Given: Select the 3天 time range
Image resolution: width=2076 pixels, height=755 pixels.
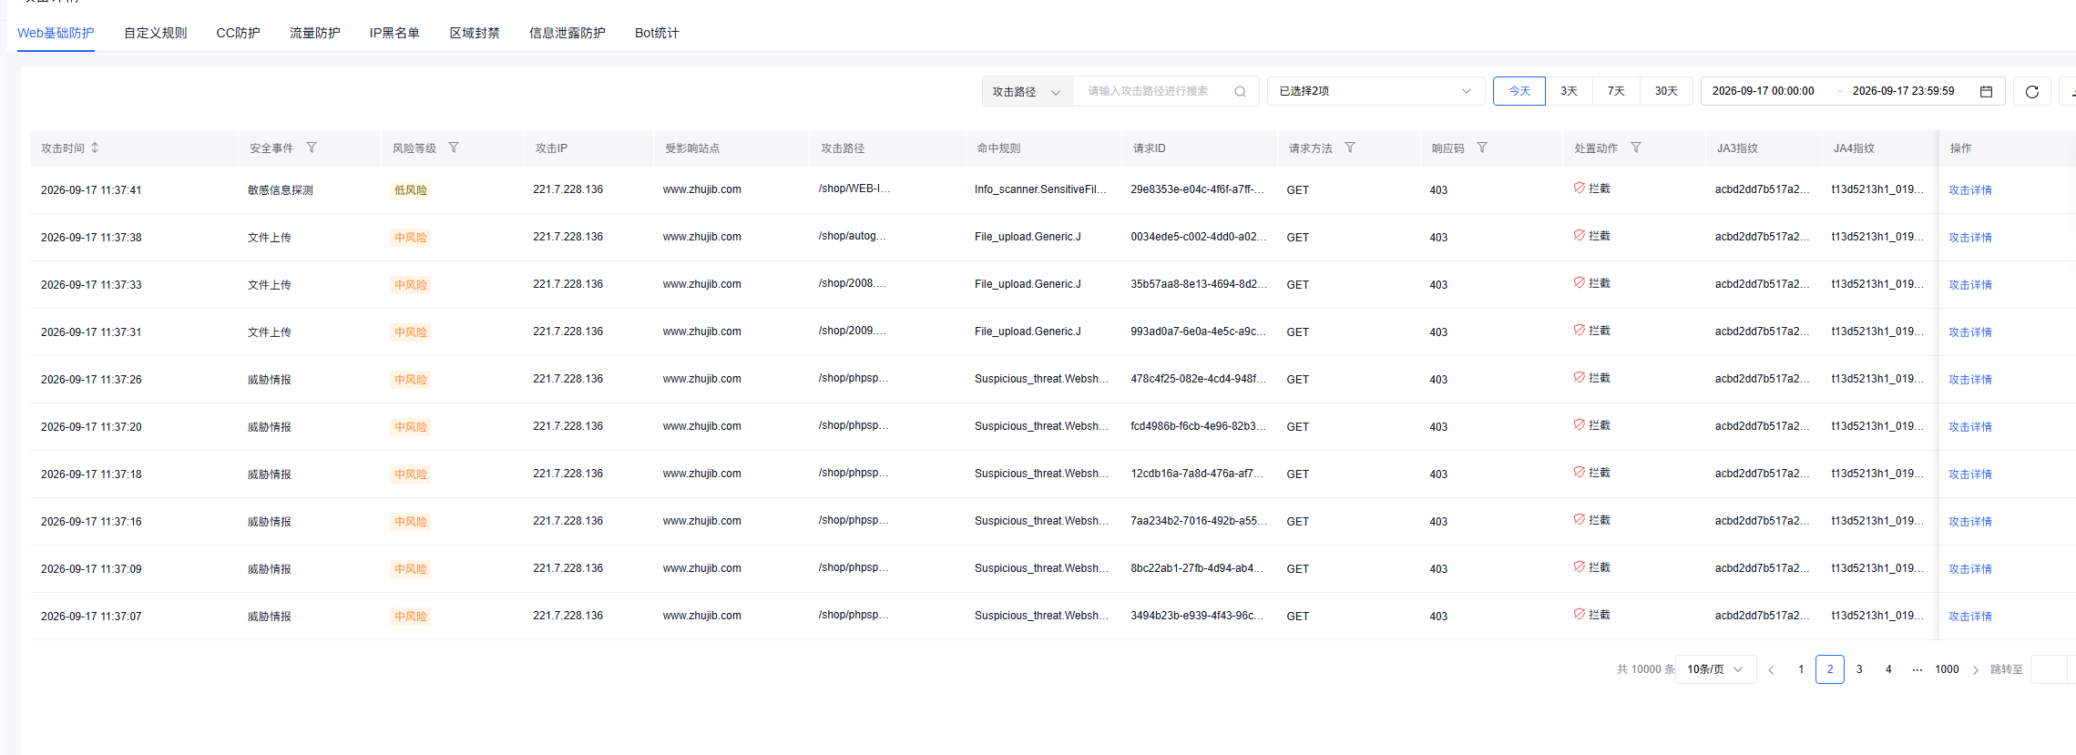Looking at the screenshot, I should point(1569,91).
